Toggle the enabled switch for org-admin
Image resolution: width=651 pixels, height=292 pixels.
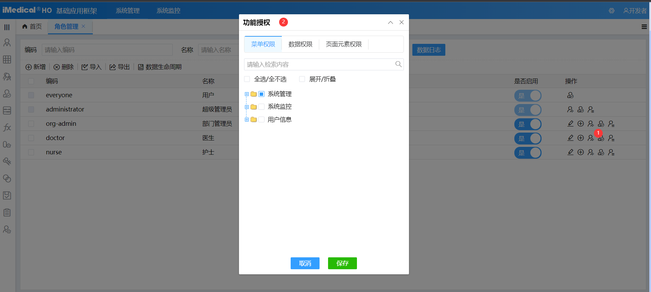[x=528, y=124]
